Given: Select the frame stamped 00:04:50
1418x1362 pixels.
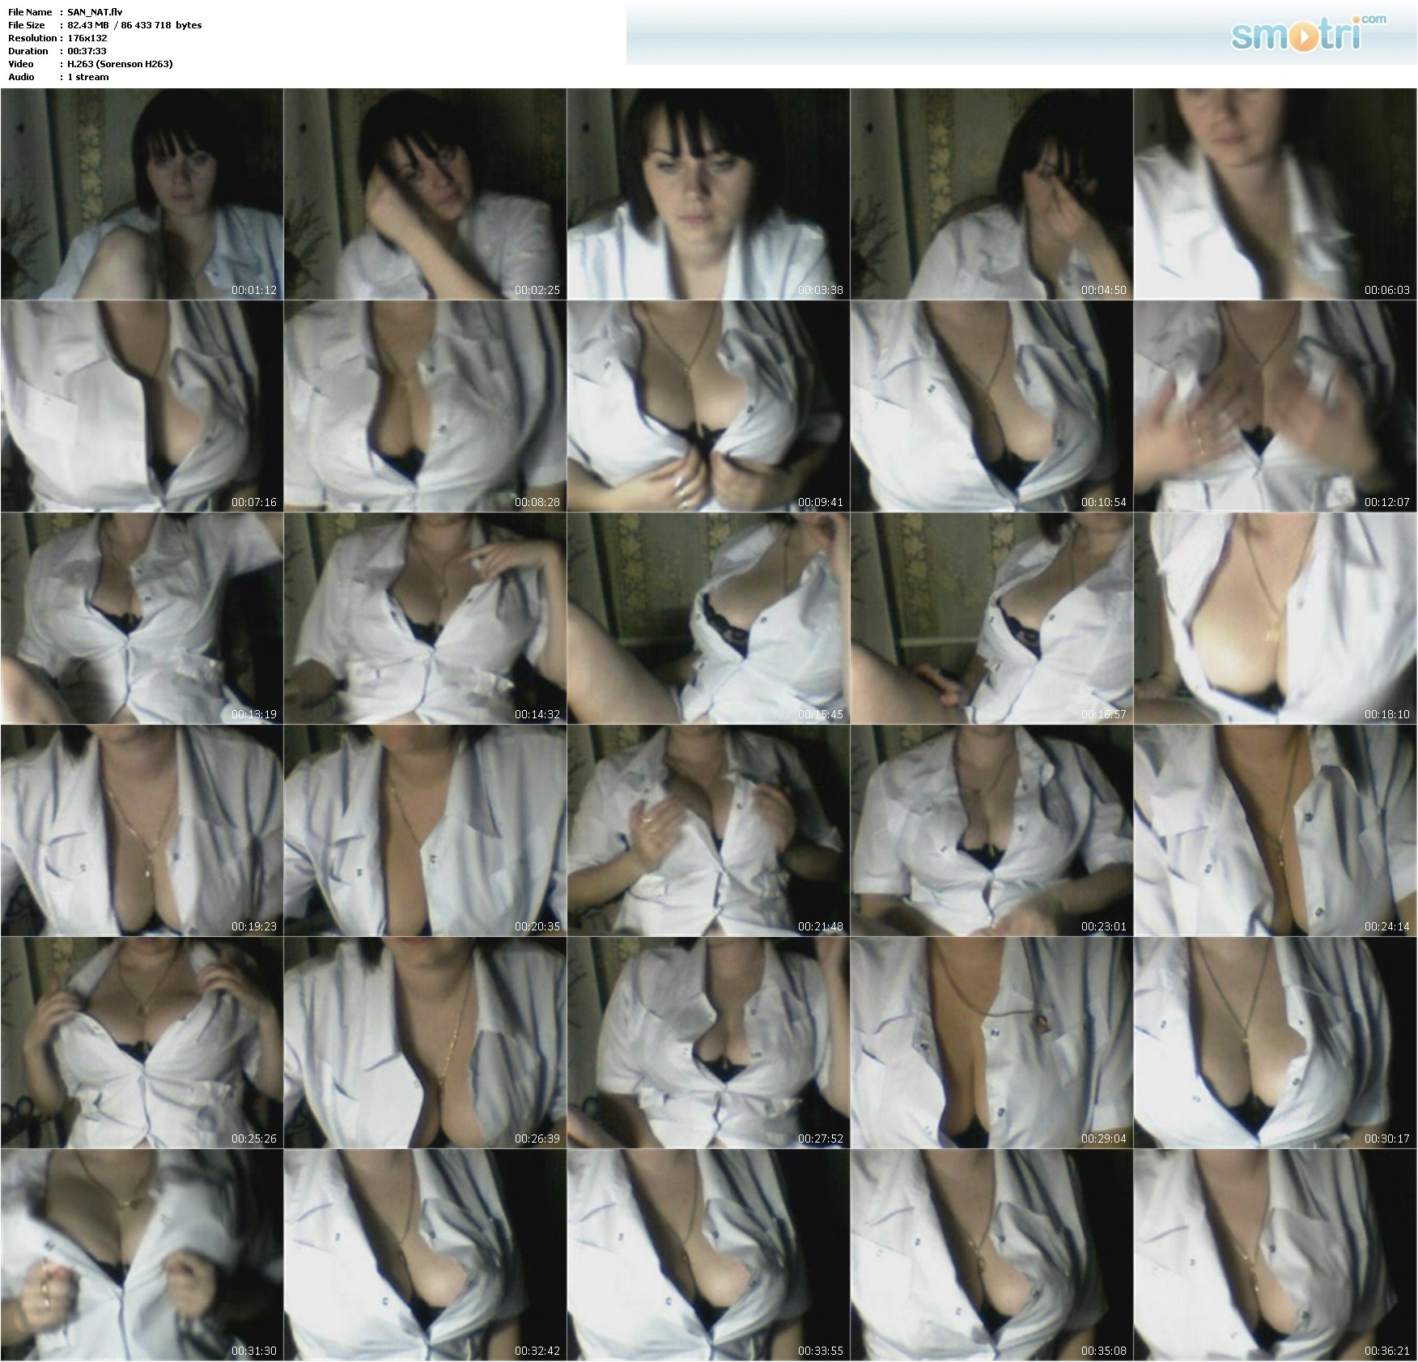Looking at the screenshot, I should [991, 194].
